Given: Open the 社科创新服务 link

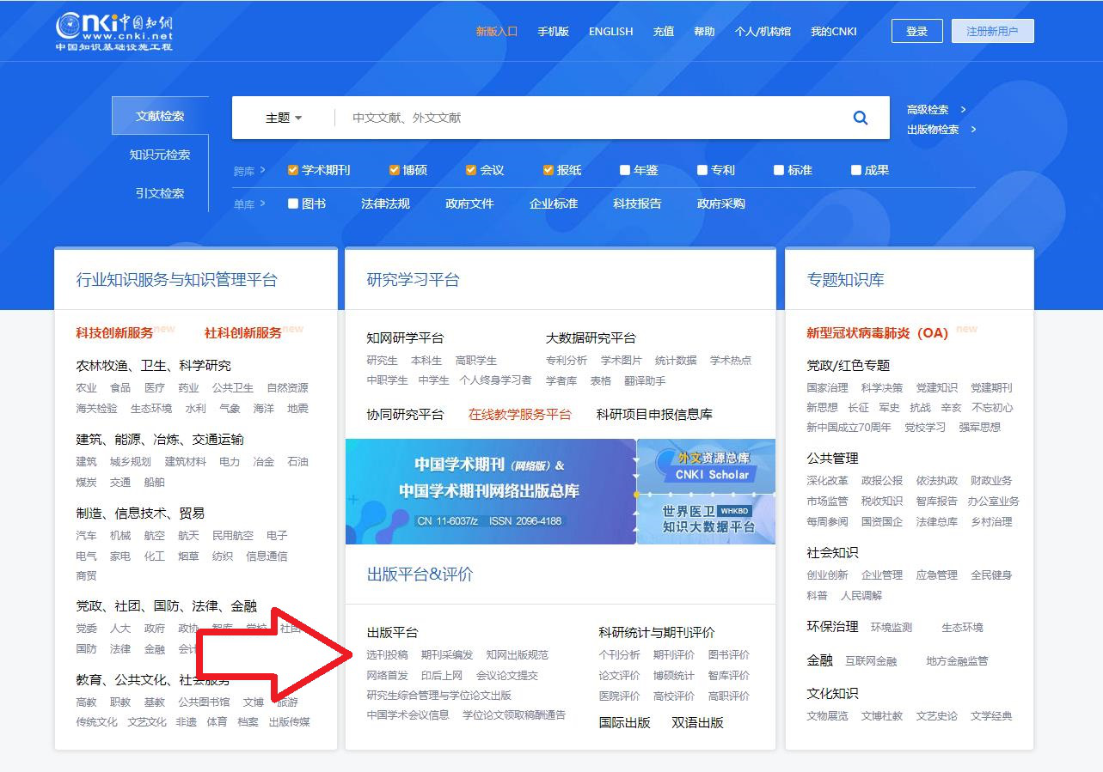Looking at the screenshot, I should [x=243, y=332].
